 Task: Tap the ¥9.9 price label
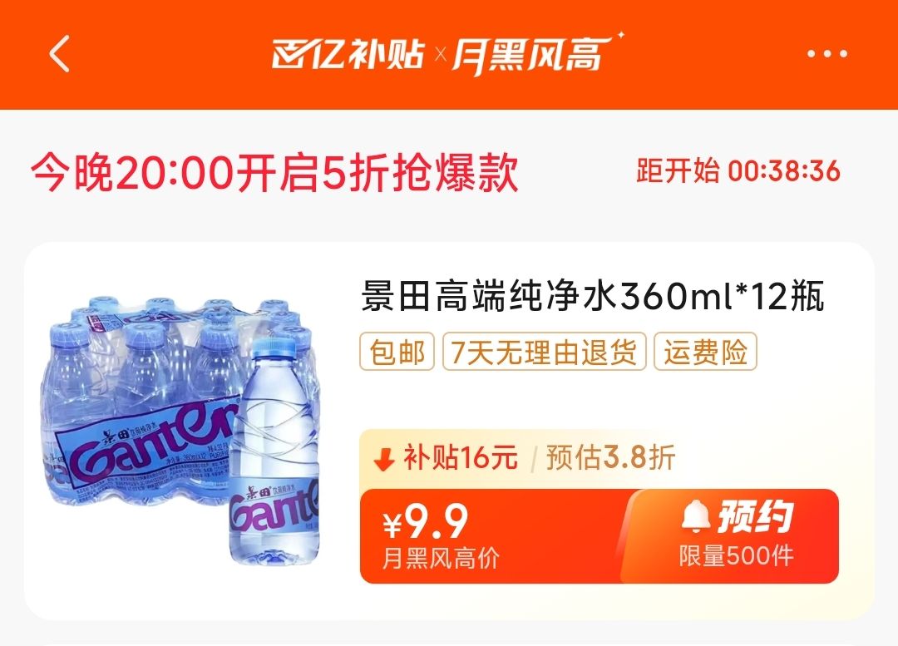pos(426,521)
